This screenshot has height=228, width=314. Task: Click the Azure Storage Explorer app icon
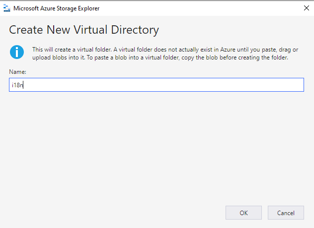[7, 8]
